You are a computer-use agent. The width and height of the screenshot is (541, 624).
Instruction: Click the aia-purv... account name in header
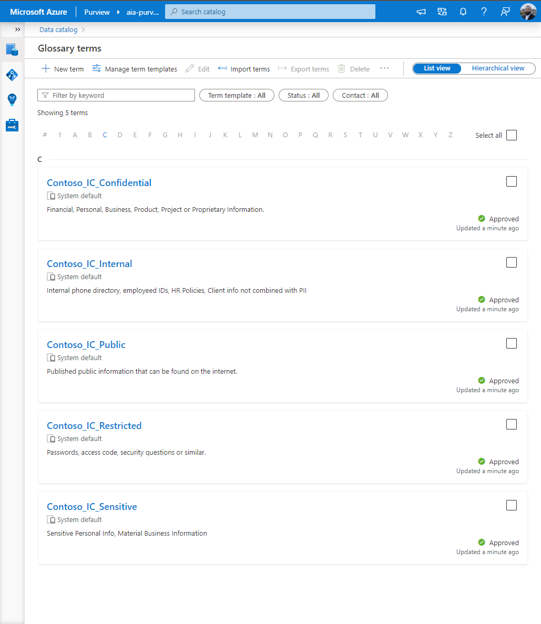pos(142,12)
